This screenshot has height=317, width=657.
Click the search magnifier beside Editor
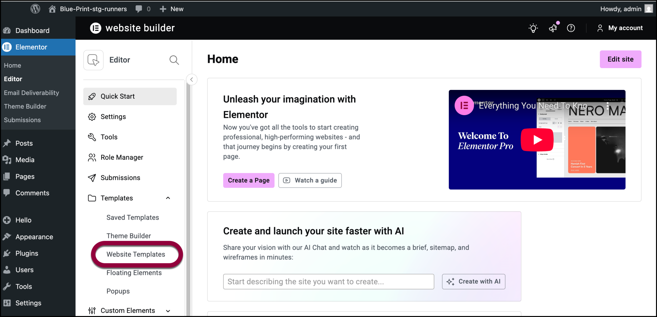pyautogui.click(x=174, y=60)
